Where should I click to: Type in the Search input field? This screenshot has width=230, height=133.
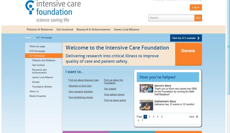[x=171, y=18]
